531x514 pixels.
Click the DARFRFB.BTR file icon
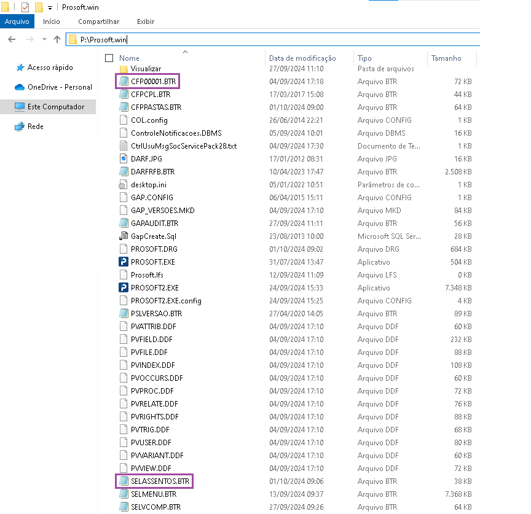(x=124, y=171)
